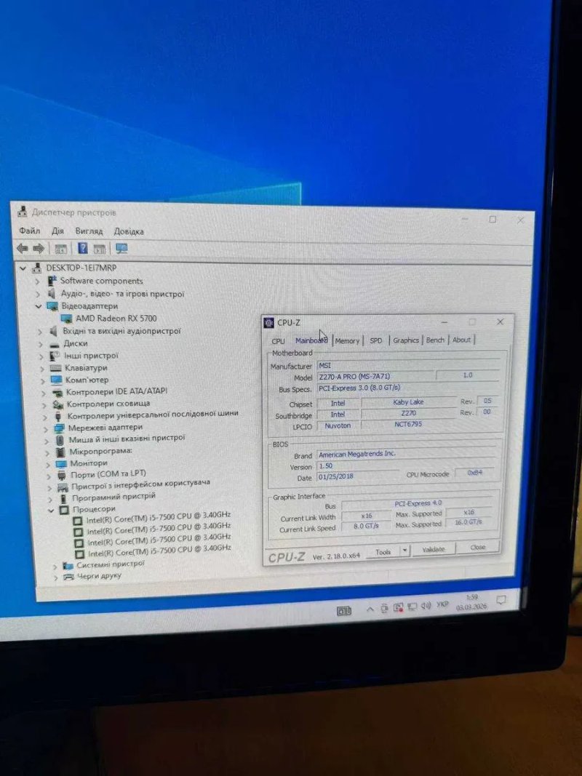Click the Bus Specs. field PCI-Express 3.0
Image resolution: width=582 pixels, height=776 pixels.
coord(408,388)
